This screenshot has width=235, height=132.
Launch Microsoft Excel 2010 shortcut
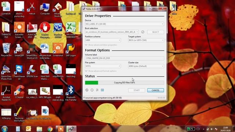pos(71,30)
